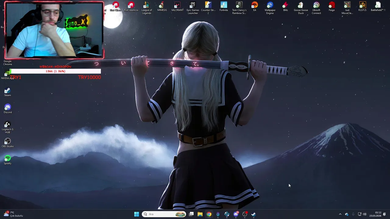Viewport: 390px width, 219px height.
Task: Open the network tray icon
Action: point(360,214)
